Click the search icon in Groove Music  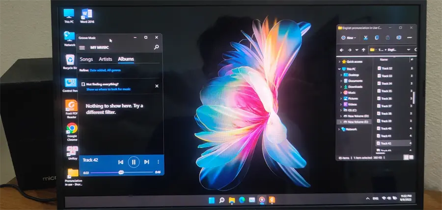point(157,47)
